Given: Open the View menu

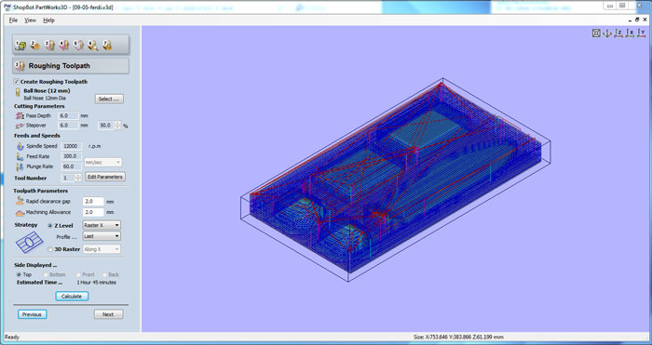Looking at the screenshot, I should coord(30,20).
